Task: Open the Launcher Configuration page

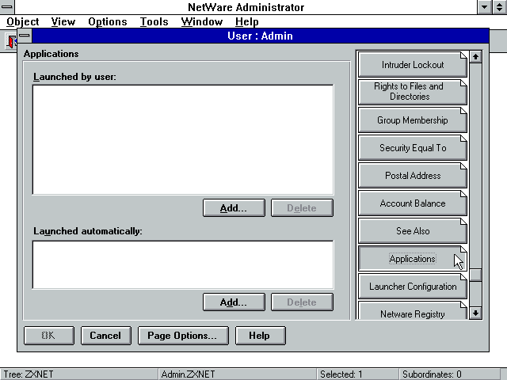Action: pyautogui.click(x=413, y=287)
